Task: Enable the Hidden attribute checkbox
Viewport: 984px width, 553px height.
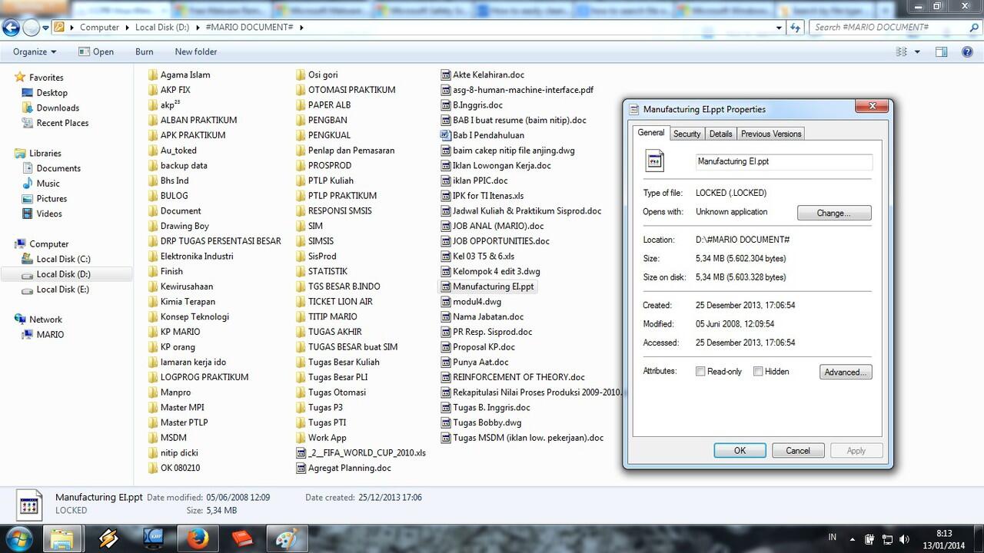Action: [758, 371]
